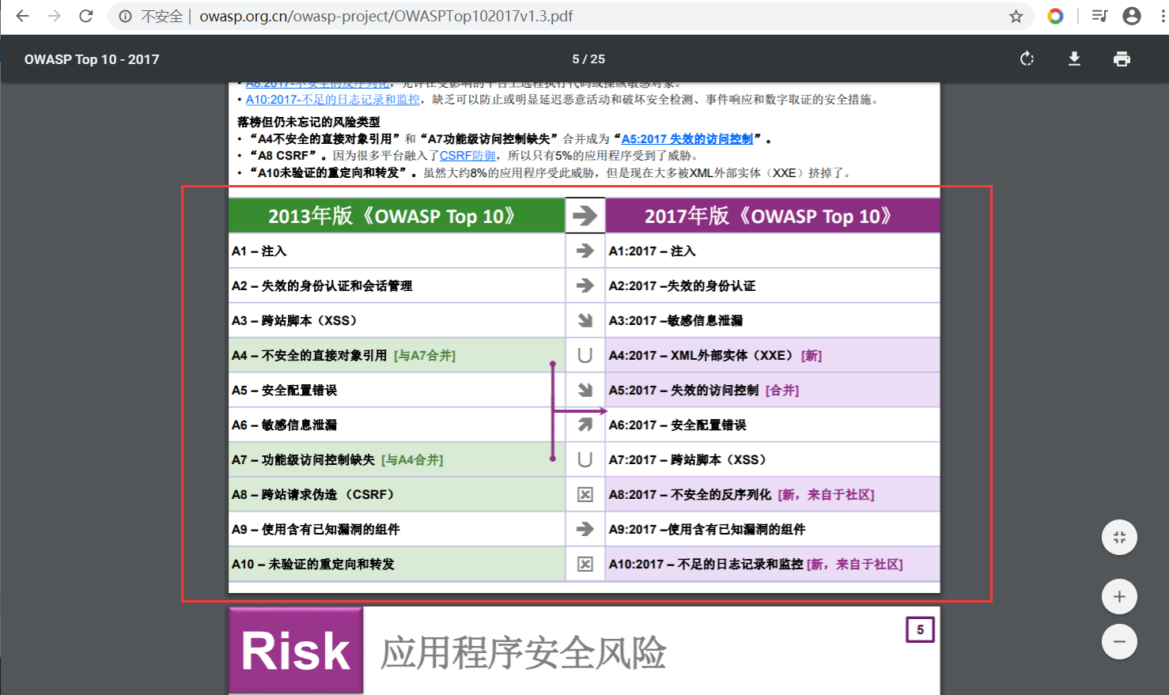Image resolution: width=1169 pixels, height=695 pixels.
Task: Select the 2013年版《OWASP Top 10》 header
Action: click(397, 216)
